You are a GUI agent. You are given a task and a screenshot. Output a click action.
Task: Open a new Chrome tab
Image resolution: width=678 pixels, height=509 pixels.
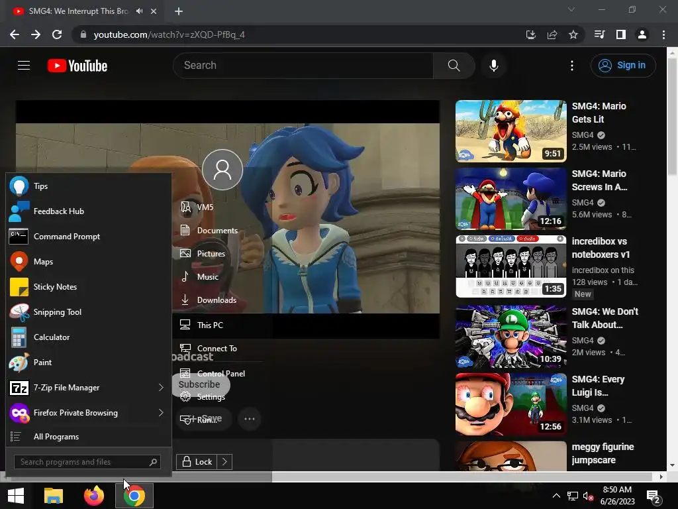point(179,11)
